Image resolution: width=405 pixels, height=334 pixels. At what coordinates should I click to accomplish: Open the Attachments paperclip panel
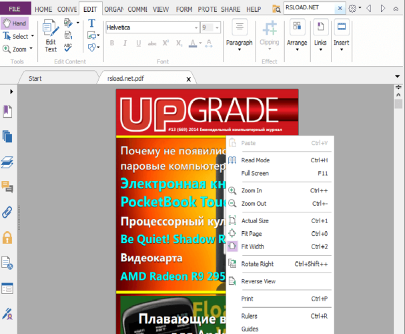click(x=7, y=212)
